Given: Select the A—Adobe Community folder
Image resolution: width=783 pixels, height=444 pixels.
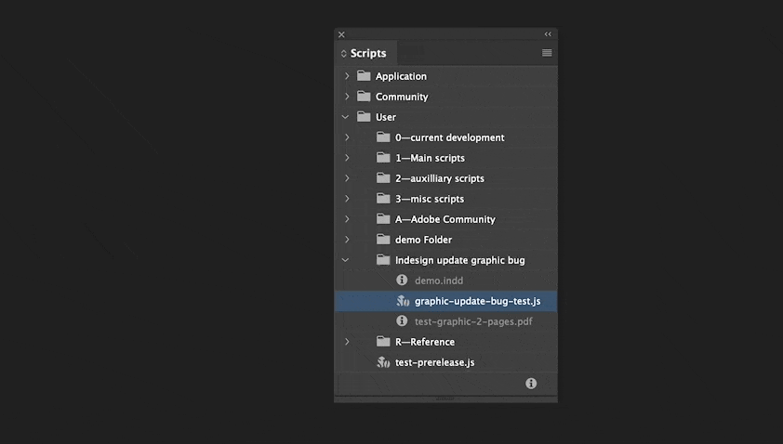Looking at the screenshot, I should (x=446, y=219).
